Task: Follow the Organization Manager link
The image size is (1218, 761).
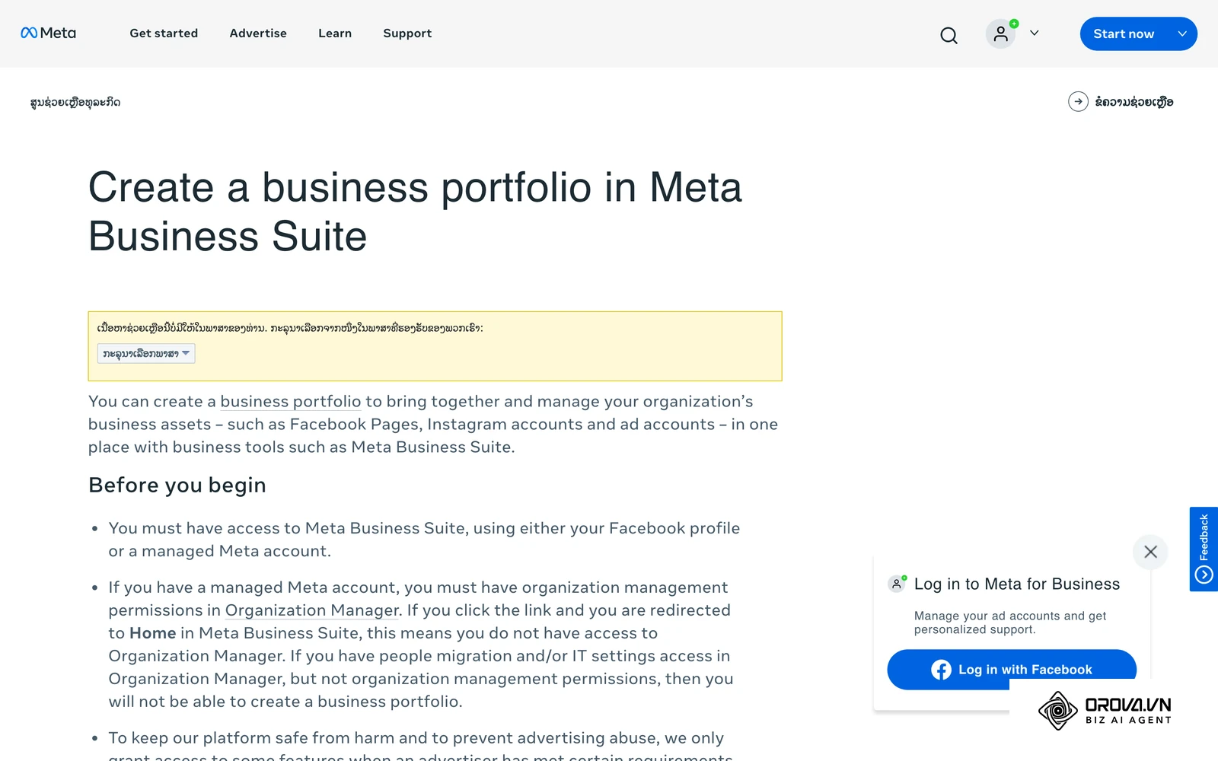Action: click(x=312, y=610)
